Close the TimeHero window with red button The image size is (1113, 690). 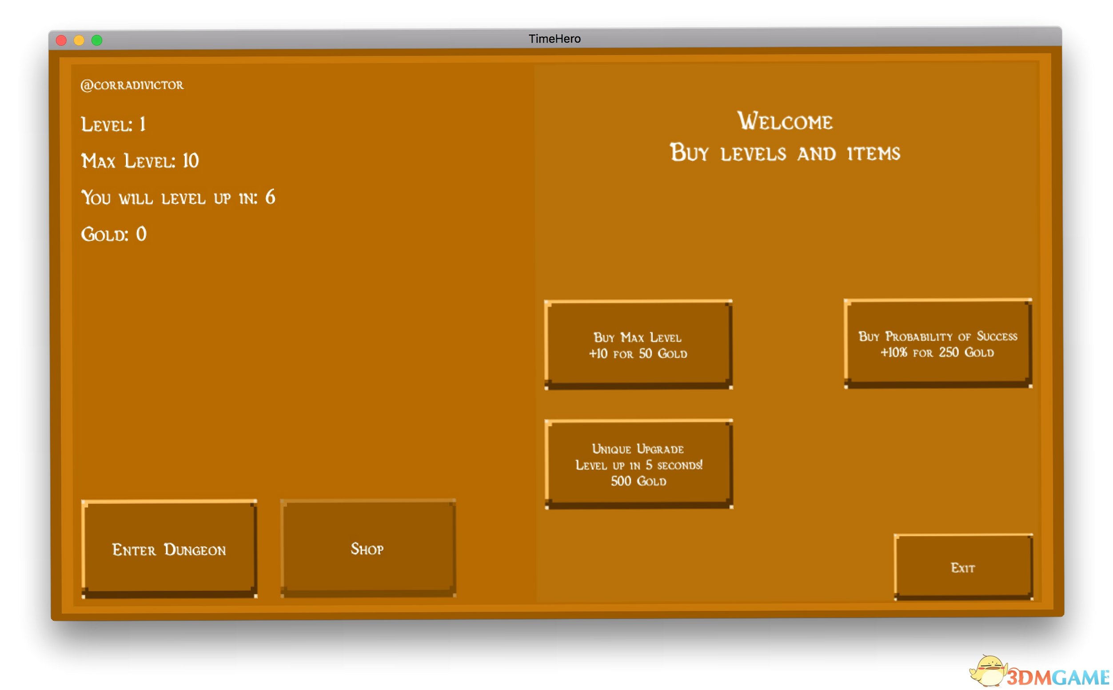[x=61, y=40]
